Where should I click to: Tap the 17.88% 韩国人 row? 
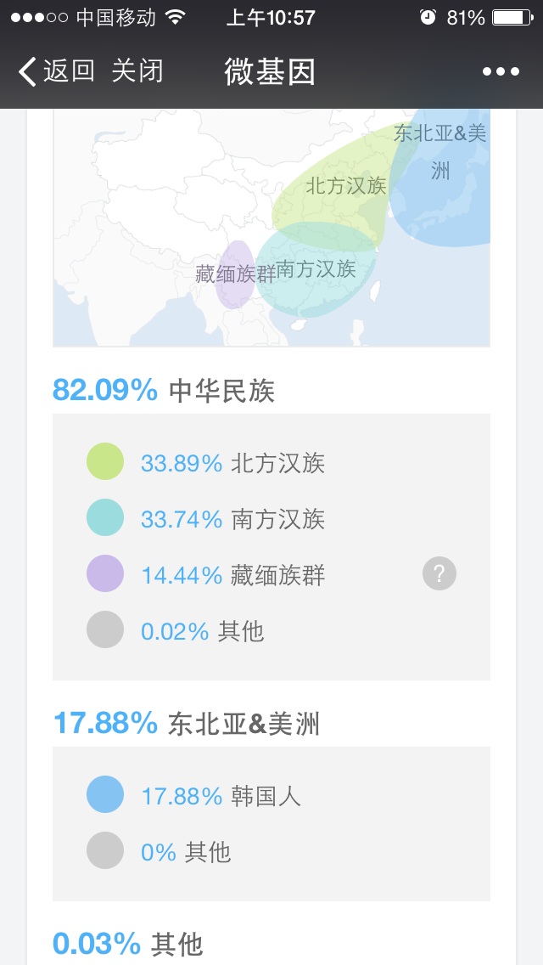pyautogui.click(x=221, y=796)
